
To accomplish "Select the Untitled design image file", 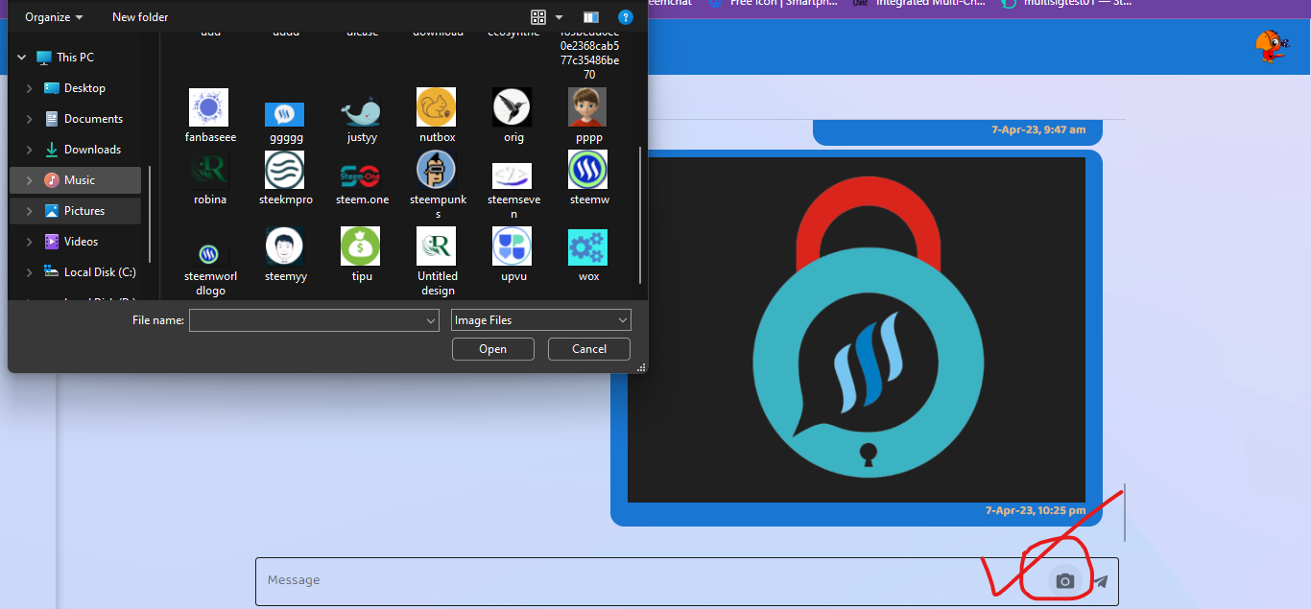I will pos(437,263).
